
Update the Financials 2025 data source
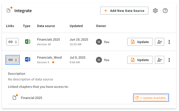pyautogui.click(x=140, y=42)
